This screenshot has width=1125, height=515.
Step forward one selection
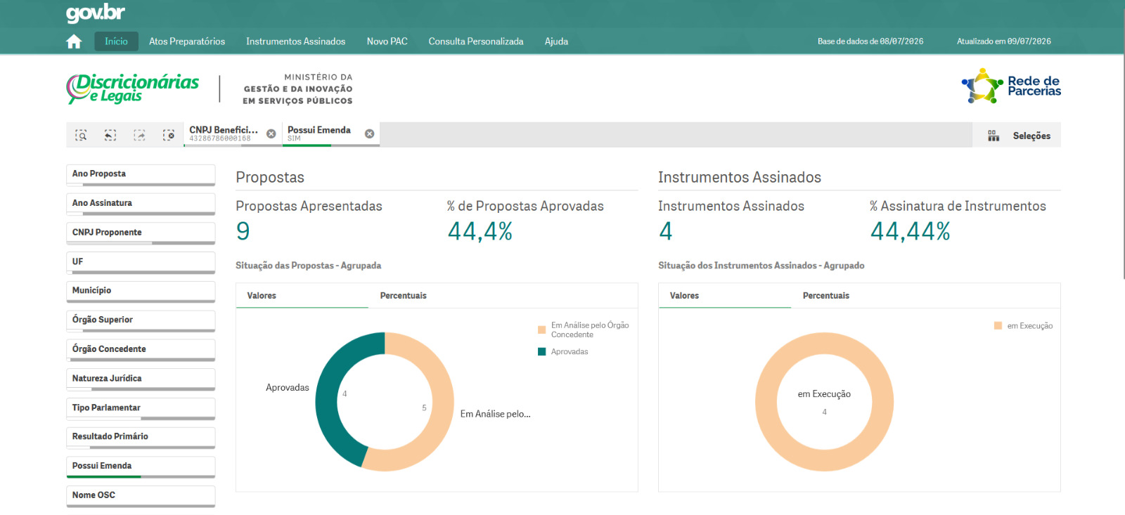[139, 135]
